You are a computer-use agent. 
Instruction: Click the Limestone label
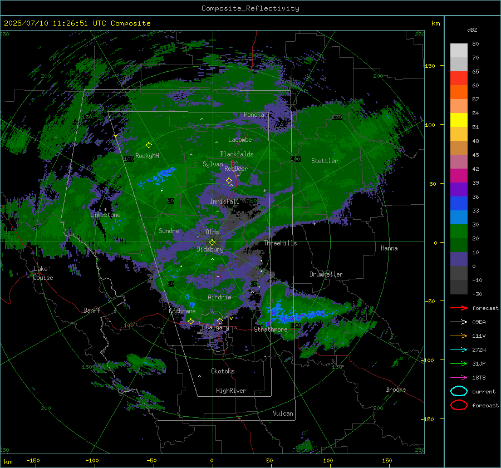click(105, 215)
